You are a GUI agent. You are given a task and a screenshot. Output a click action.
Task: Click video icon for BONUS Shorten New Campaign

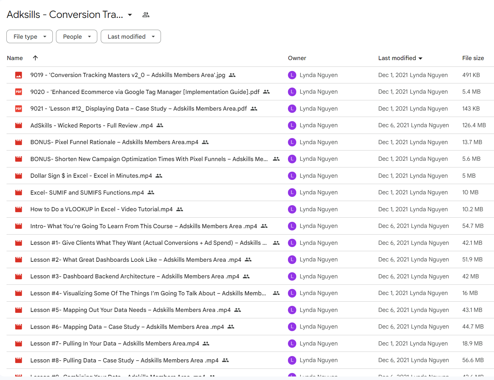click(x=19, y=159)
